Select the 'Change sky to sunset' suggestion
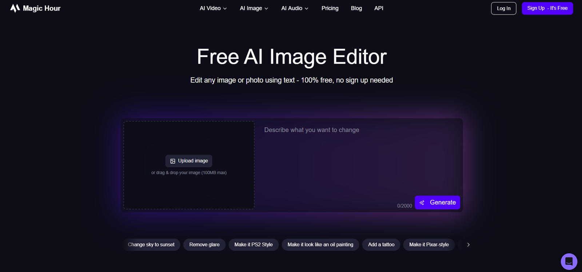This screenshot has height=272, width=582. tap(151, 245)
